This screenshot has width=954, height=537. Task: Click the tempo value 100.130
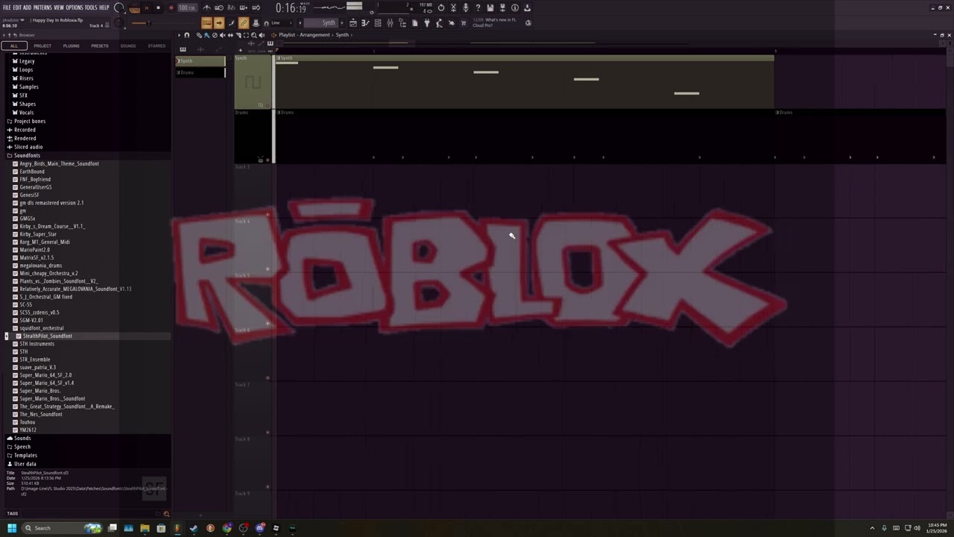(187, 7)
